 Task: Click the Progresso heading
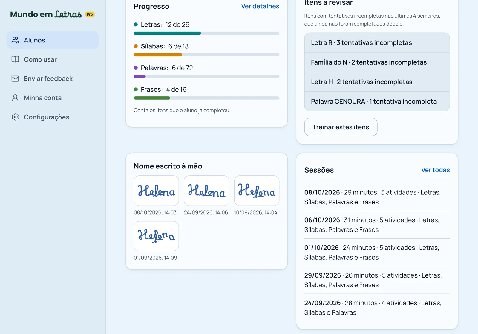[151, 6]
